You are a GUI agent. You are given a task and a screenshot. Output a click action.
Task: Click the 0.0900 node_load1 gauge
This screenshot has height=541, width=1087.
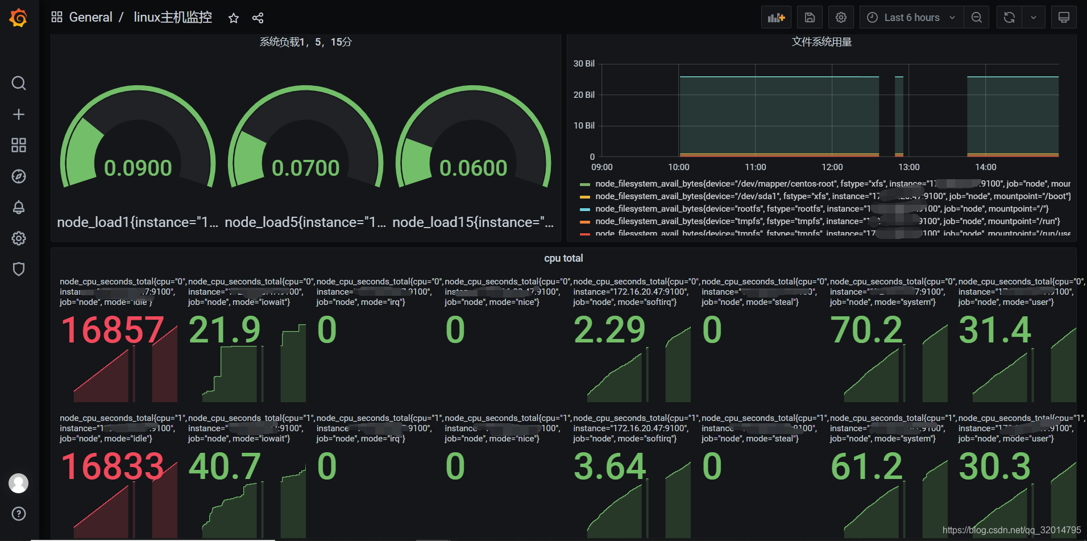point(138,138)
